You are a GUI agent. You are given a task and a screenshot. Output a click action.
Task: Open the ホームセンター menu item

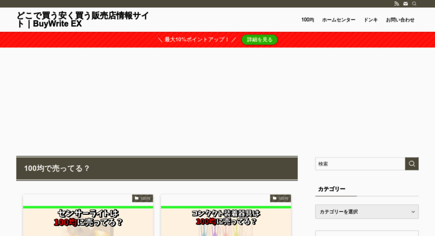point(339,20)
